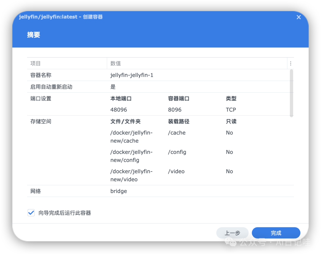The image size is (321, 255).
Task: Click the /cache mount path
Action: coord(177,133)
